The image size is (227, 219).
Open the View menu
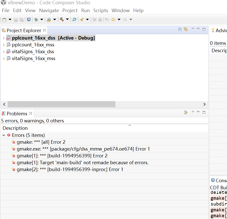point(30,11)
